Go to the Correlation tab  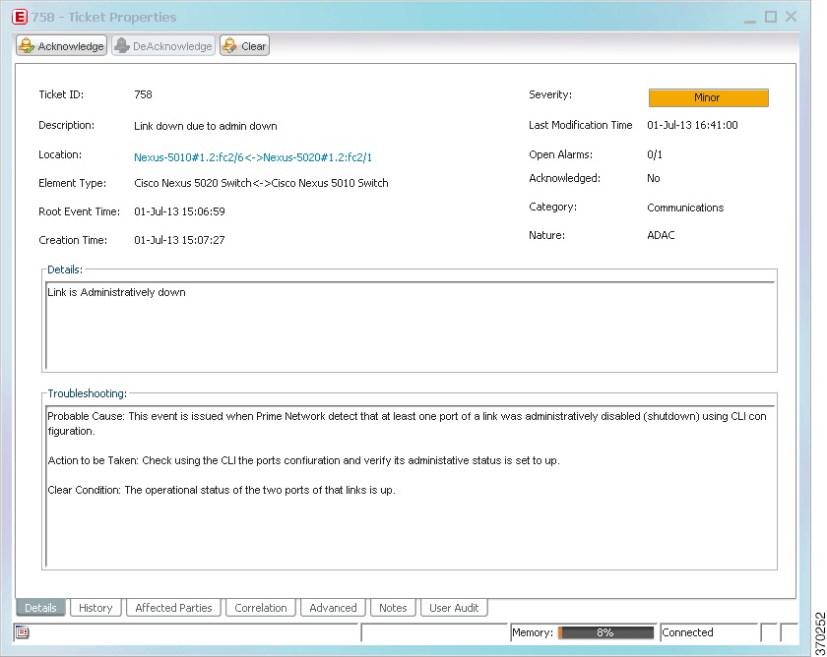(261, 608)
